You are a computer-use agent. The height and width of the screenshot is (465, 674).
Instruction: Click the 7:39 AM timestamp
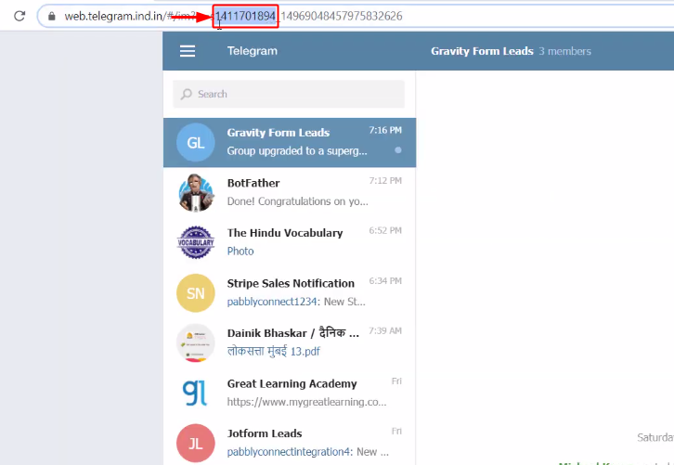coord(385,330)
